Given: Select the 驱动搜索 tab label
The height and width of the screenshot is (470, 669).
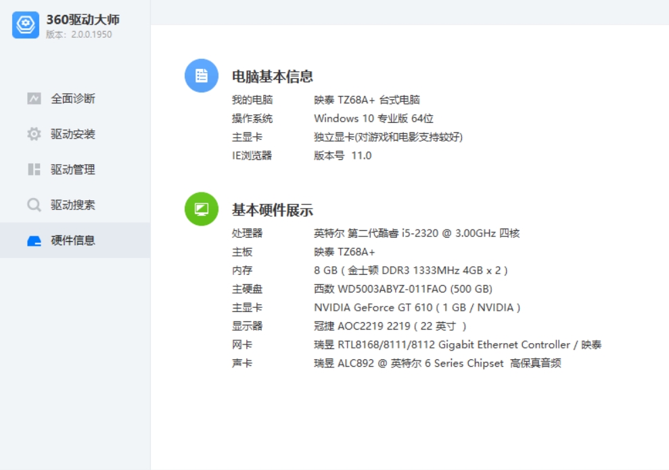Looking at the screenshot, I should pos(73,205).
